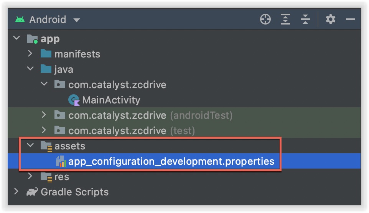Screen dimensions: 369x213
Task: Open the Android project view dropdown
Action: coord(76,20)
